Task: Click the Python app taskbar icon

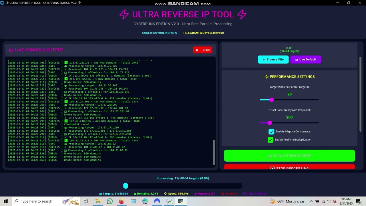Action: [181, 201]
